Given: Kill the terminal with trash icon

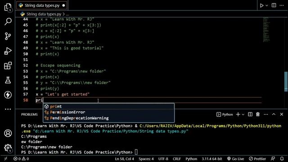Looking at the screenshot, I should (x=258, y=114).
